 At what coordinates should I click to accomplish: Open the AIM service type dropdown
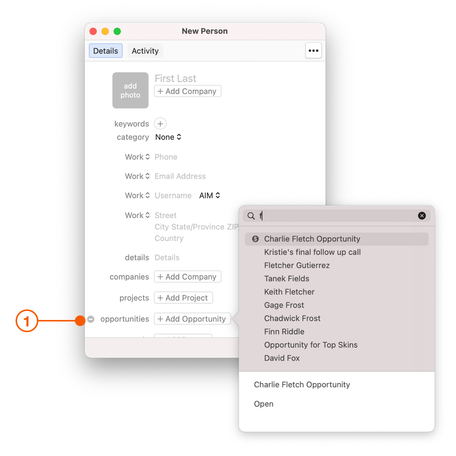pyautogui.click(x=210, y=196)
